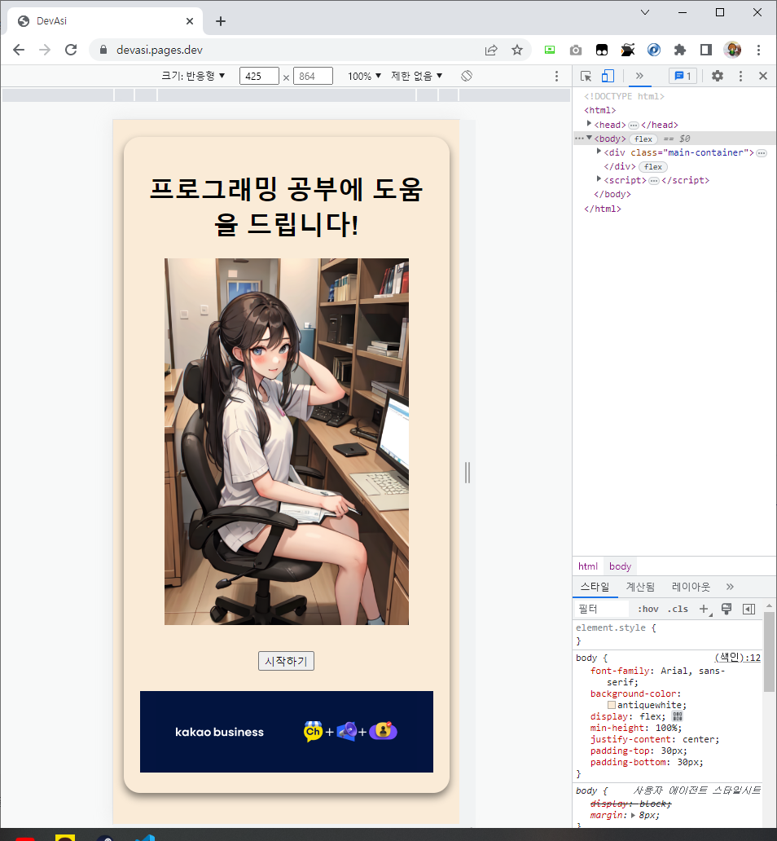The width and height of the screenshot is (777, 841).
Task: Open the tab search chevron
Action: tap(645, 12)
